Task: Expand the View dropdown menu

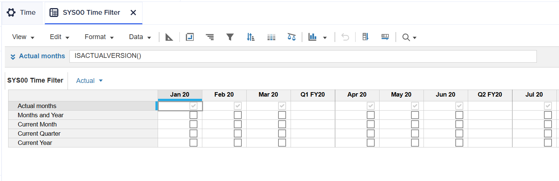Action: [23, 37]
